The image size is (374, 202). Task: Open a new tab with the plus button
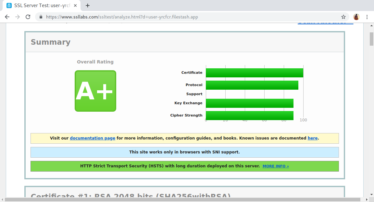coord(88,6)
